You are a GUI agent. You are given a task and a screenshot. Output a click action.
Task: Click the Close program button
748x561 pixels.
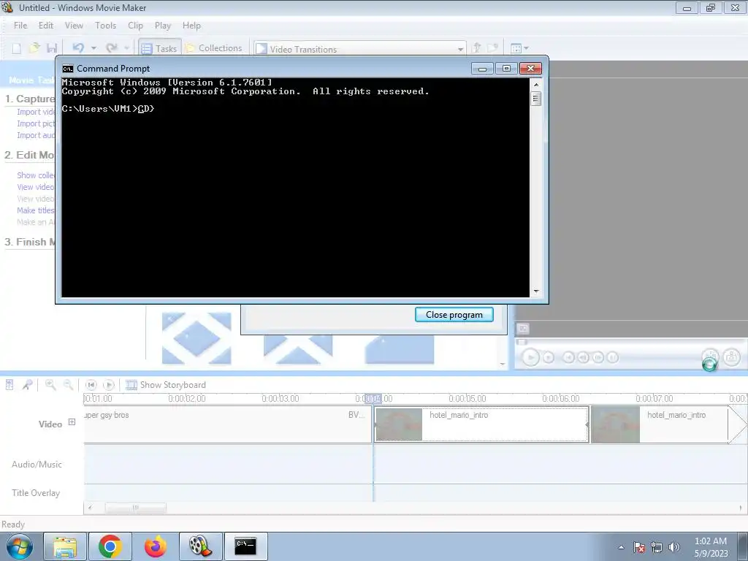[x=454, y=315]
